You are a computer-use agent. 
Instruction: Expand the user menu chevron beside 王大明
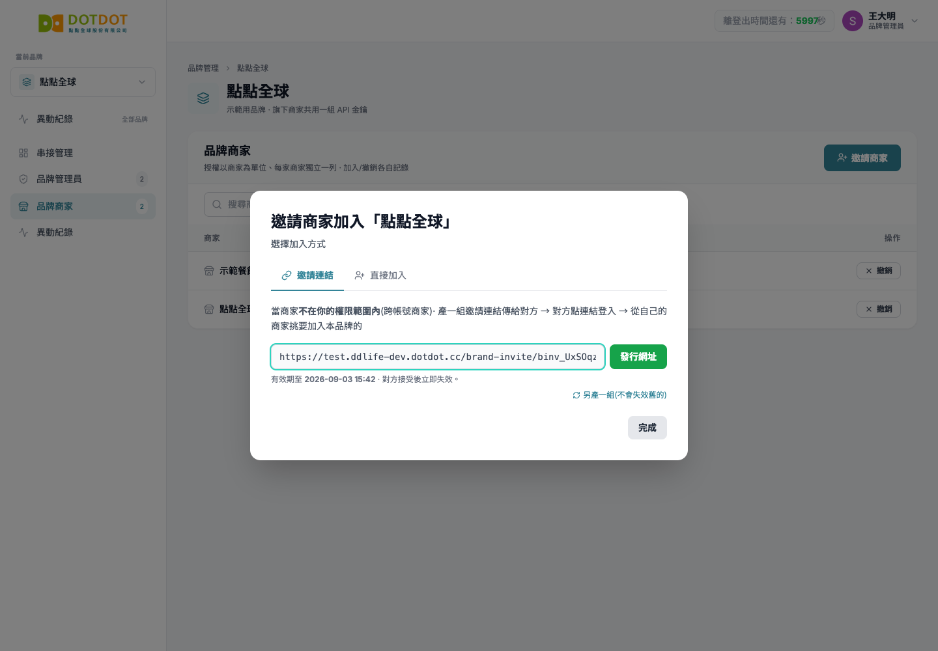(x=915, y=21)
